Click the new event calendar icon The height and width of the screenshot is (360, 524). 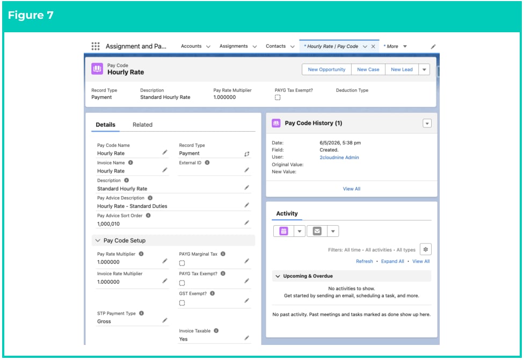(x=283, y=231)
